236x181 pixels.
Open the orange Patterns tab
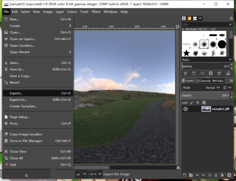tap(189, 18)
